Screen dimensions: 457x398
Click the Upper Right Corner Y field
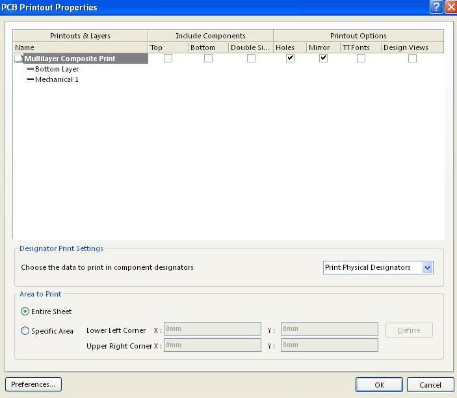330,345
